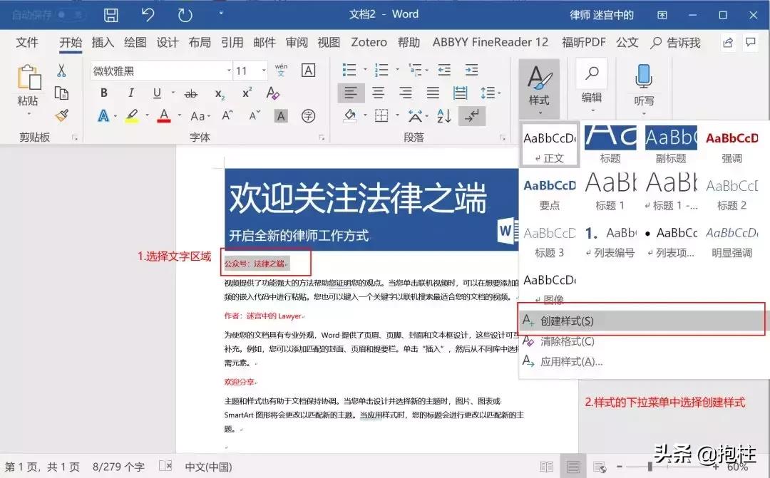770x478 pixels.
Task: Toggle bold formatting on selected text
Action: coord(103,92)
